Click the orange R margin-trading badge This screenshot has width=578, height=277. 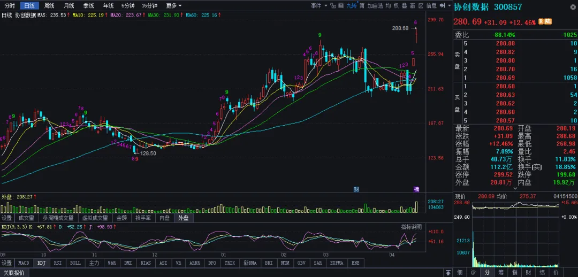pos(541,21)
